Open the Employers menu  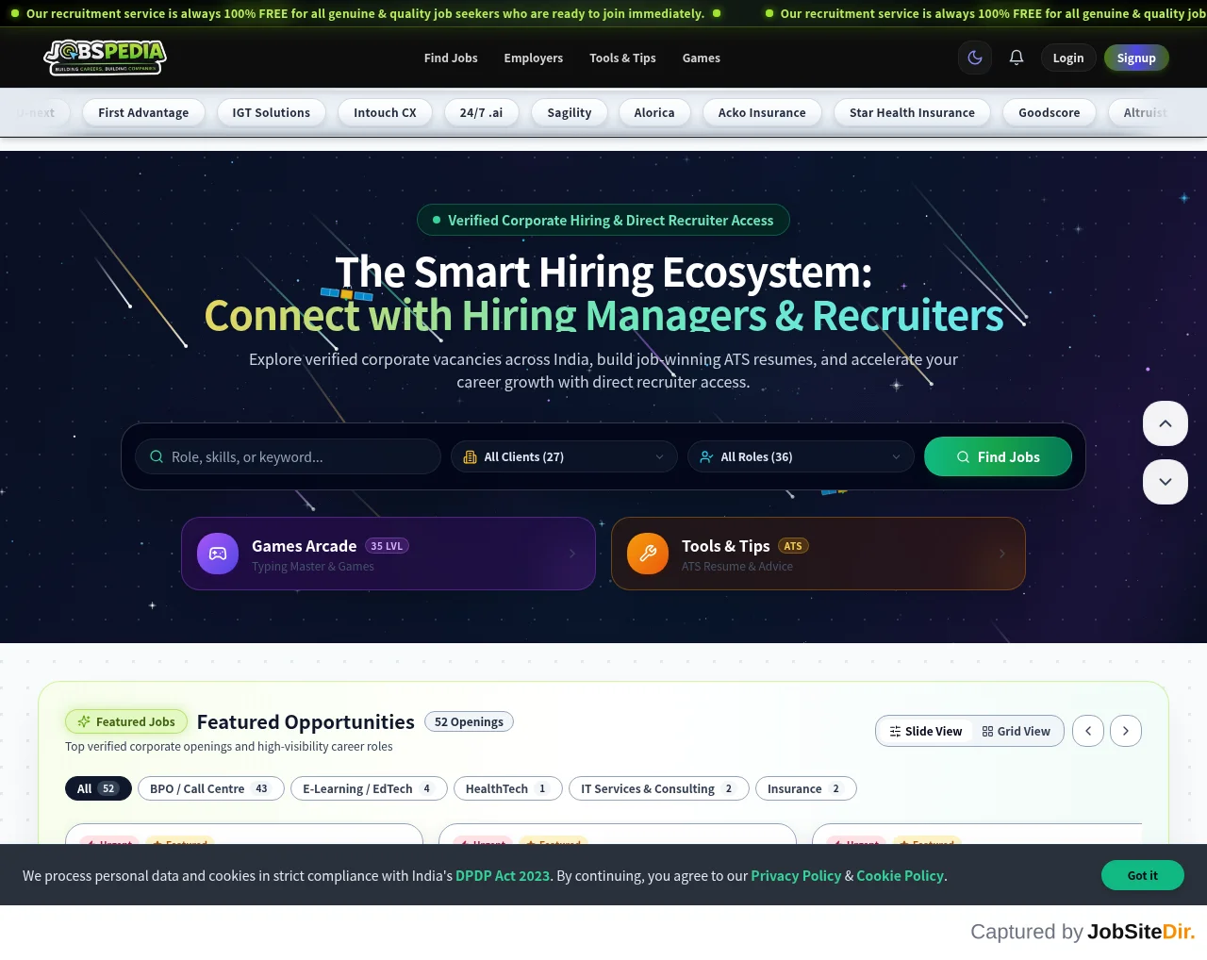pos(534,58)
